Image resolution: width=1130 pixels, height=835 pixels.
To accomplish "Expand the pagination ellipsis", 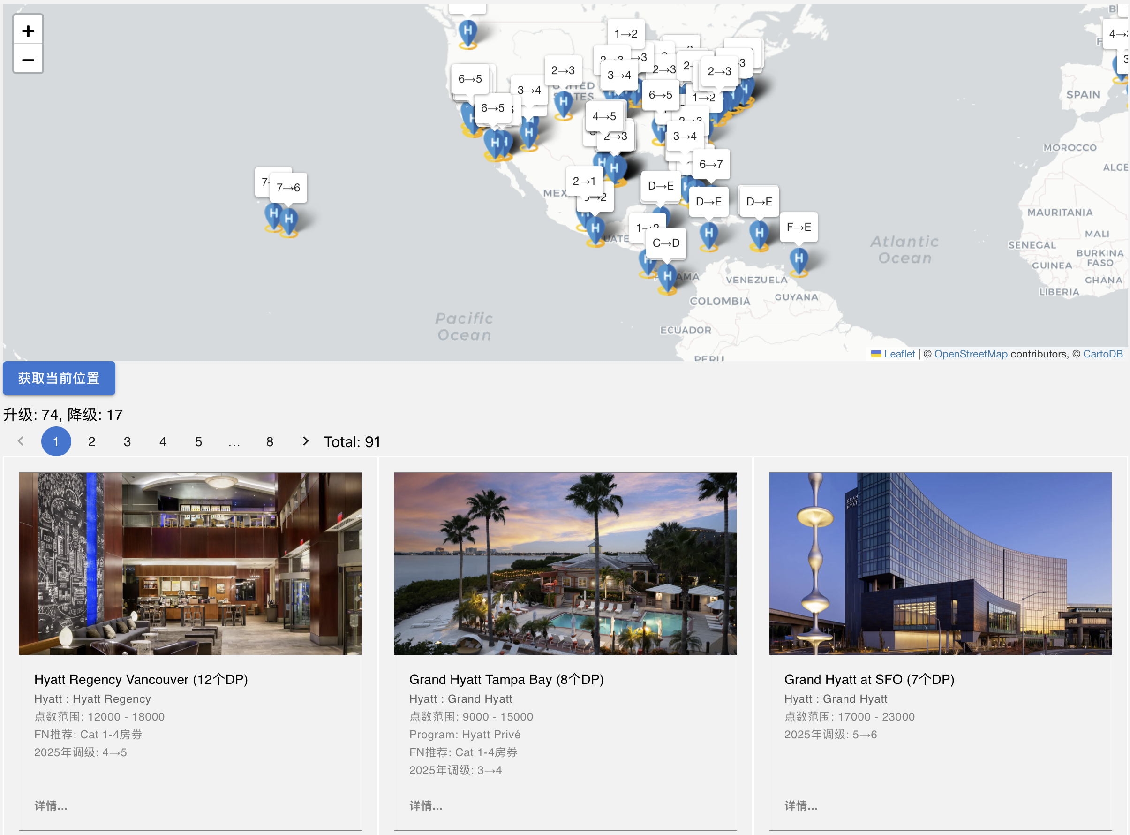I will 234,442.
